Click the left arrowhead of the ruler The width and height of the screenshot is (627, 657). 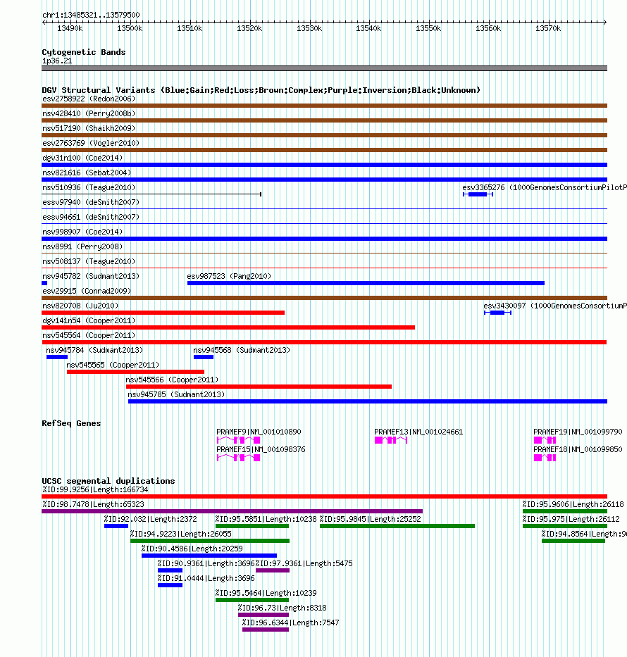[44, 22]
